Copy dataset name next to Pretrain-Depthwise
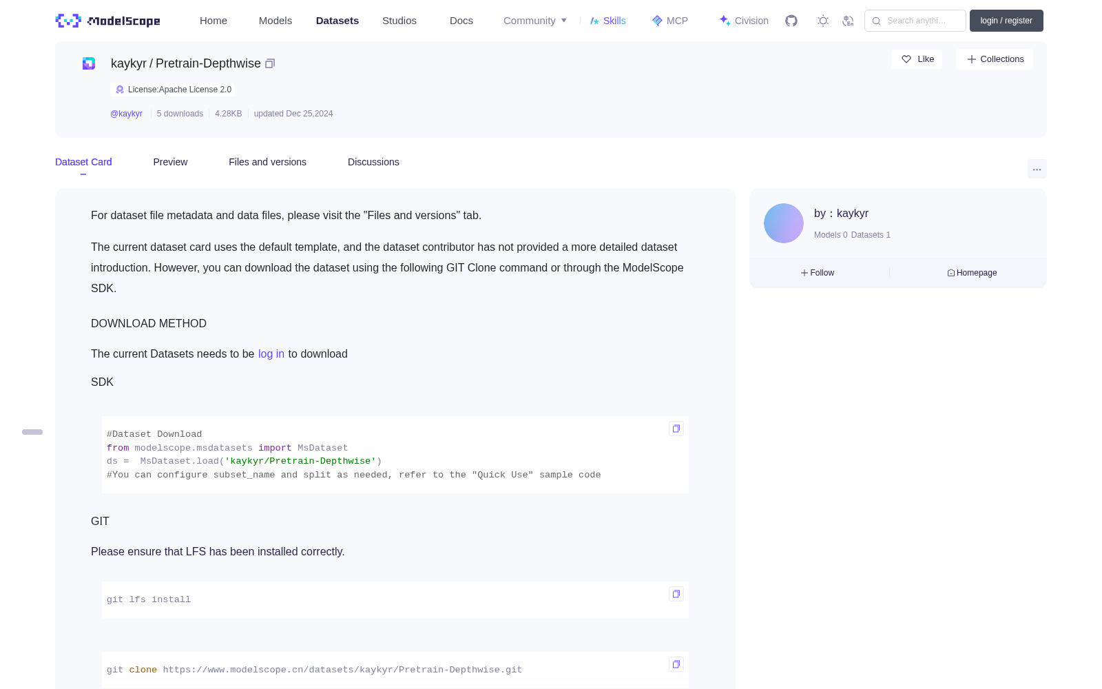The height and width of the screenshot is (689, 1102). point(270,63)
